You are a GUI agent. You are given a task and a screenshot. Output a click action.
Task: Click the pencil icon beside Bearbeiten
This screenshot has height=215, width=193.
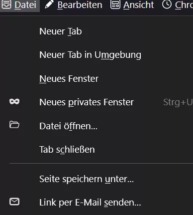click(x=49, y=4)
